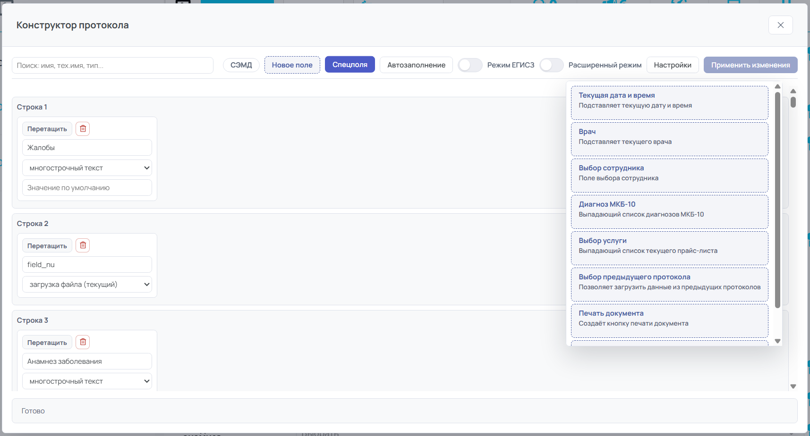Select Диагноз МКБ-10 special field
810x436 pixels.
669,209
